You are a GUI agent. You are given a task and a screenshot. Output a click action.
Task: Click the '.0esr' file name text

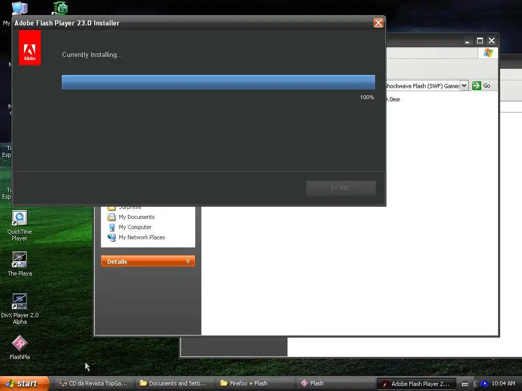point(393,99)
